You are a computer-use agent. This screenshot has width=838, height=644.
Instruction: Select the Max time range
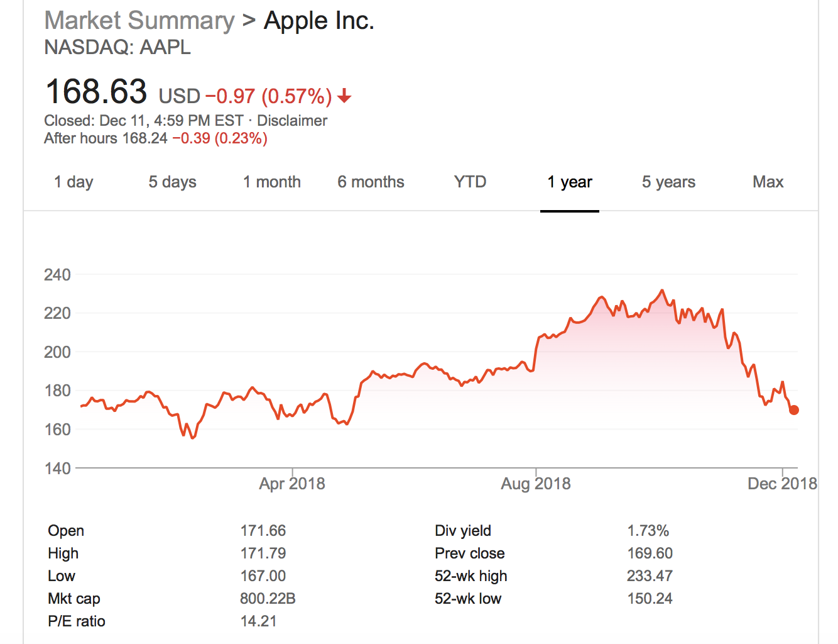[768, 182]
